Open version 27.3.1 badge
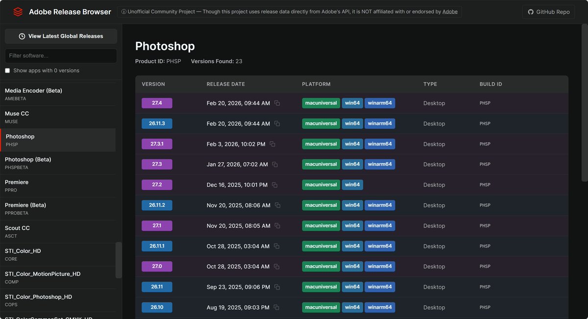The image size is (588, 319). (157, 144)
